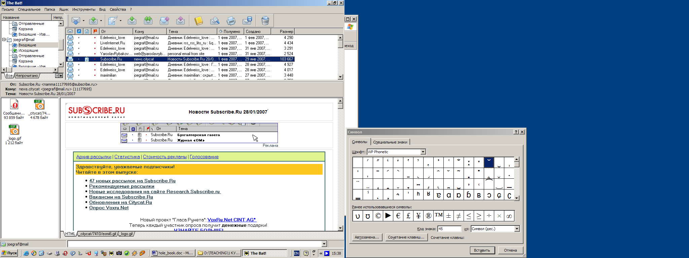
Task: Click the Пуск start button
Action: (9, 253)
